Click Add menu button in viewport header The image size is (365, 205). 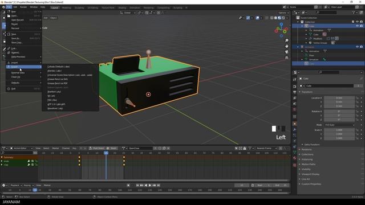(x=46, y=18)
